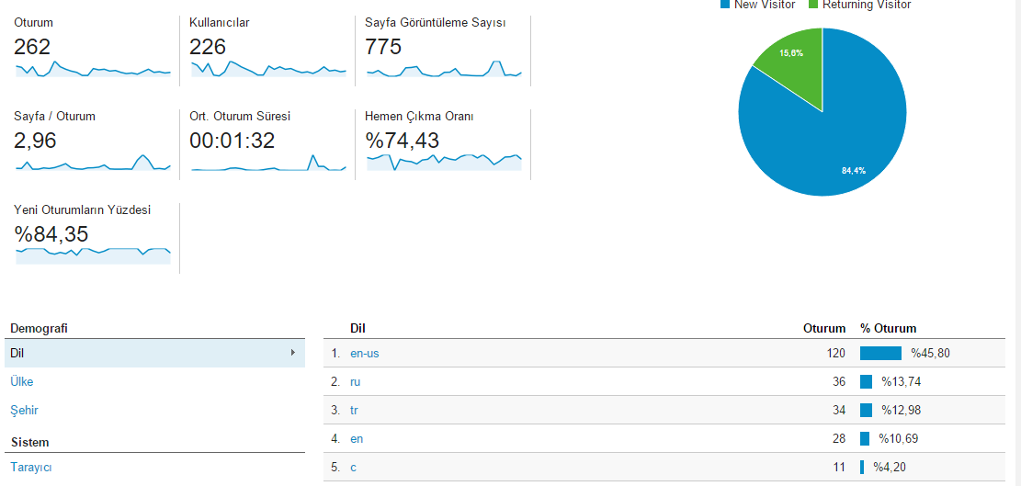1021x486 pixels.
Task: Select Yeni Oturumların Yüzdesi metric
Action: coord(92,237)
